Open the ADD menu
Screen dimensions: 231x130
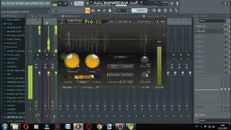[x=13, y=3]
